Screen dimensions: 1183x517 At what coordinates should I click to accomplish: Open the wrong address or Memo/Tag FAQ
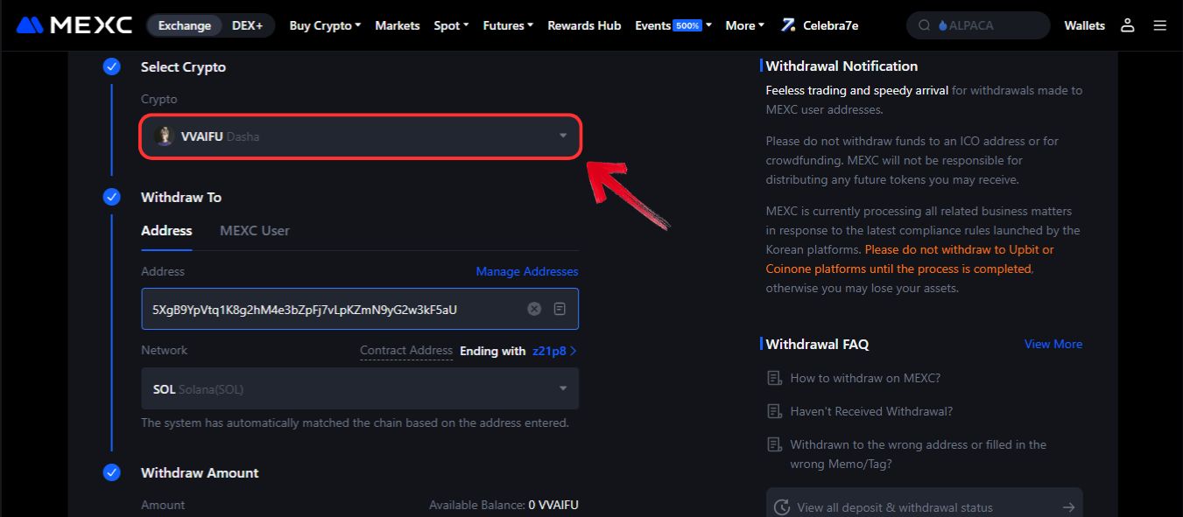click(x=919, y=454)
